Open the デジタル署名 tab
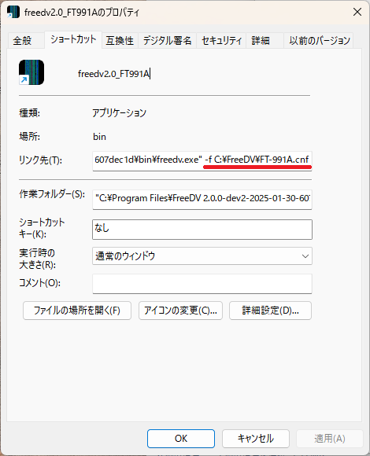Viewport: 370px width, 456px height. coord(167,40)
